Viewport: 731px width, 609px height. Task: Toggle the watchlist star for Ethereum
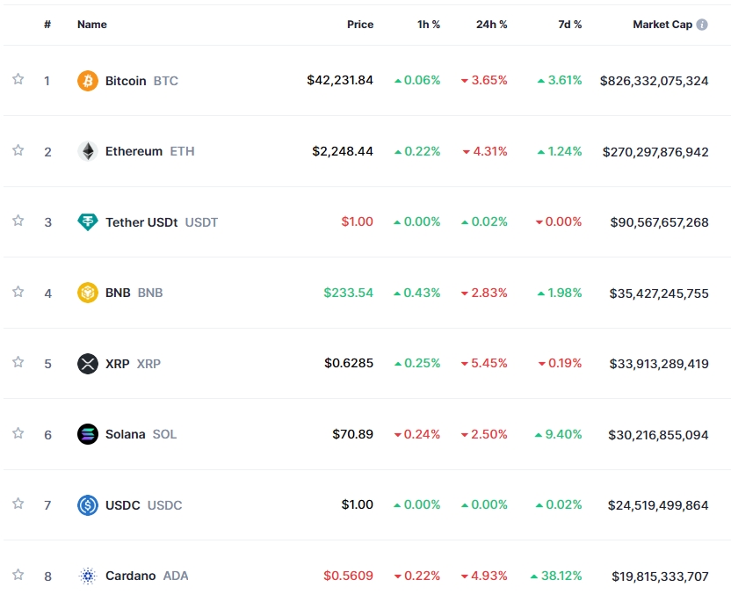(x=18, y=149)
